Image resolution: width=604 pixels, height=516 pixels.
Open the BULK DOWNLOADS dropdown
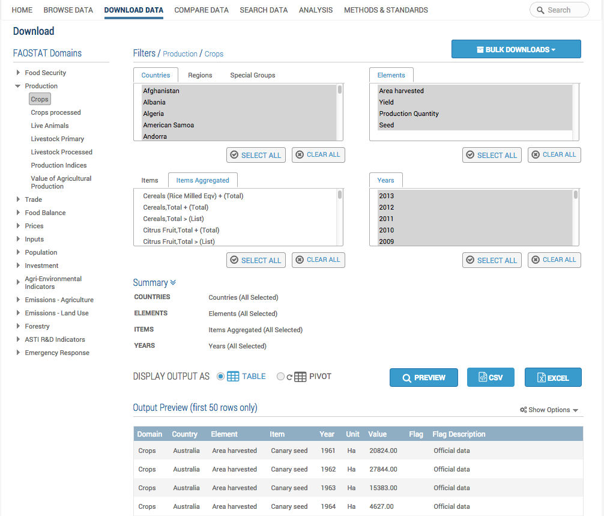[x=516, y=49]
